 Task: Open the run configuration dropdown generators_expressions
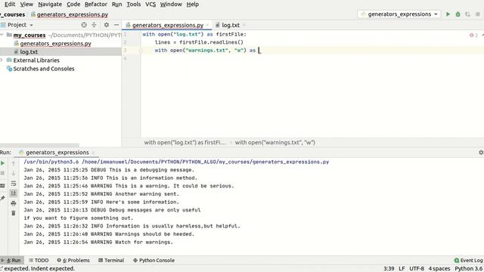[399, 14]
